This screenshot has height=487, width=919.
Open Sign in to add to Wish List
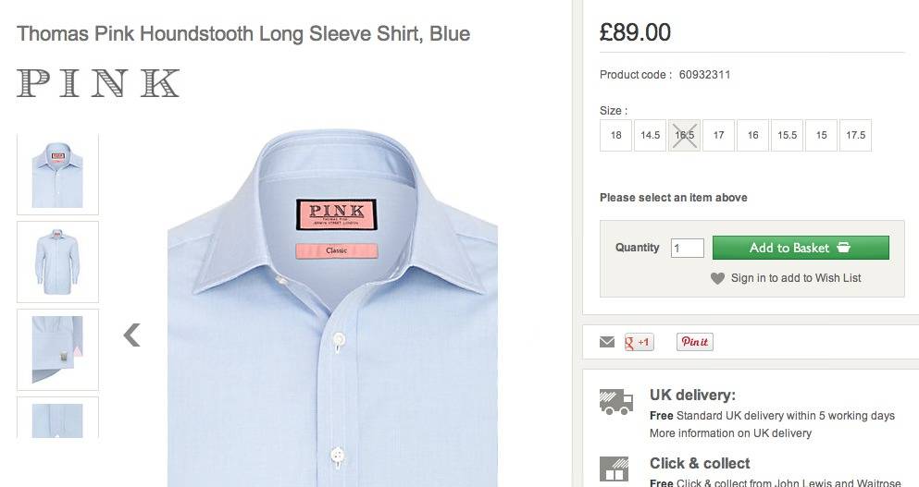click(796, 278)
